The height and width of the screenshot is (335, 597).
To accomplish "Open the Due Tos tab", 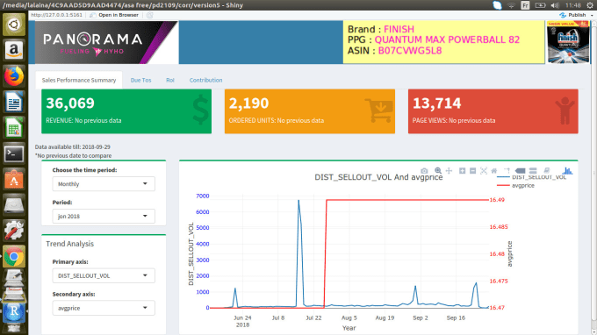I will pos(140,80).
